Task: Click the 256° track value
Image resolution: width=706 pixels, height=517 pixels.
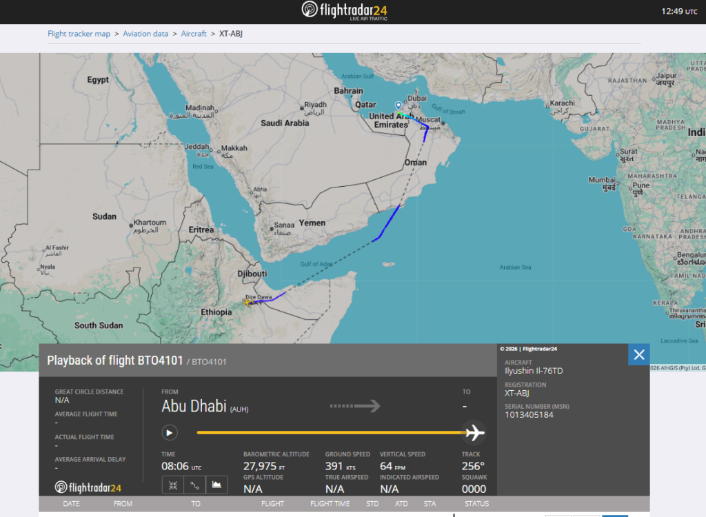Action: click(x=473, y=466)
